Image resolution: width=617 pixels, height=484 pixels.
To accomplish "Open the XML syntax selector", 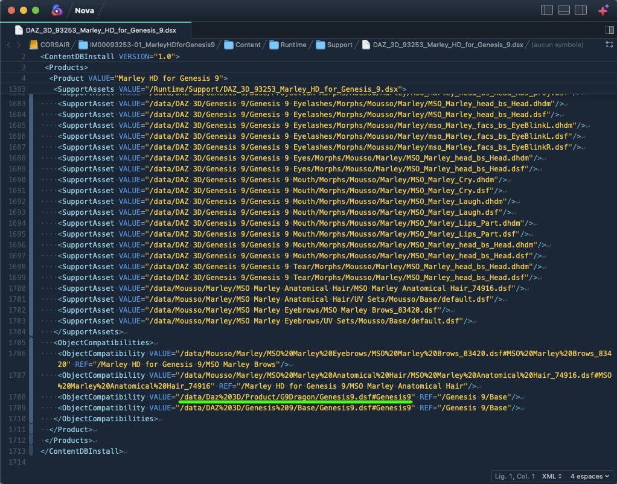I will coord(552,476).
